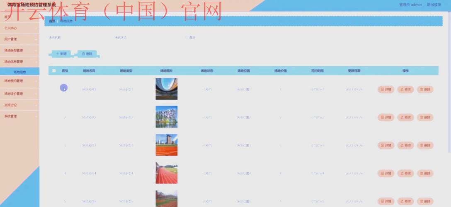Open the building thumbnail in row 2
The width and height of the screenshot is (451, 207).
pyautogui.click(x=167, y=117)
